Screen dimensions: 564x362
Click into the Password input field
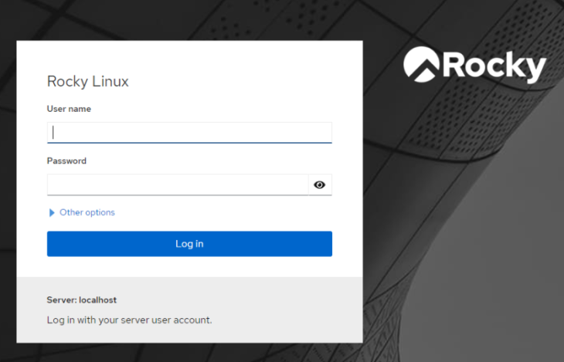point(178,185)
